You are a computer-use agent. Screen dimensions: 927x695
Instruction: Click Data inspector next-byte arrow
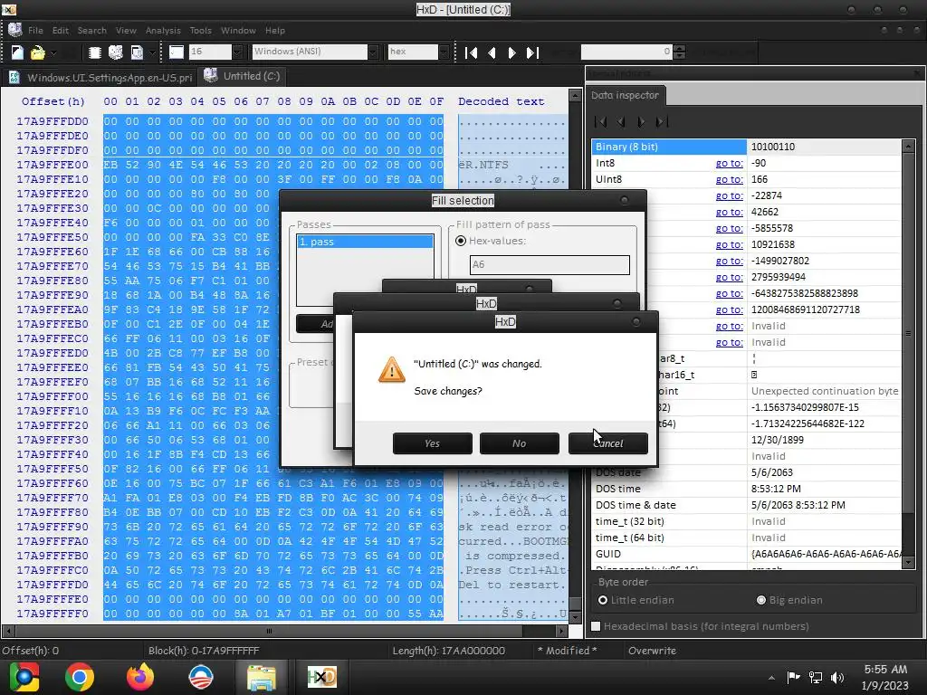(642, 122)
